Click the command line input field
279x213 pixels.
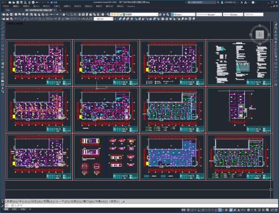point(141,205)
